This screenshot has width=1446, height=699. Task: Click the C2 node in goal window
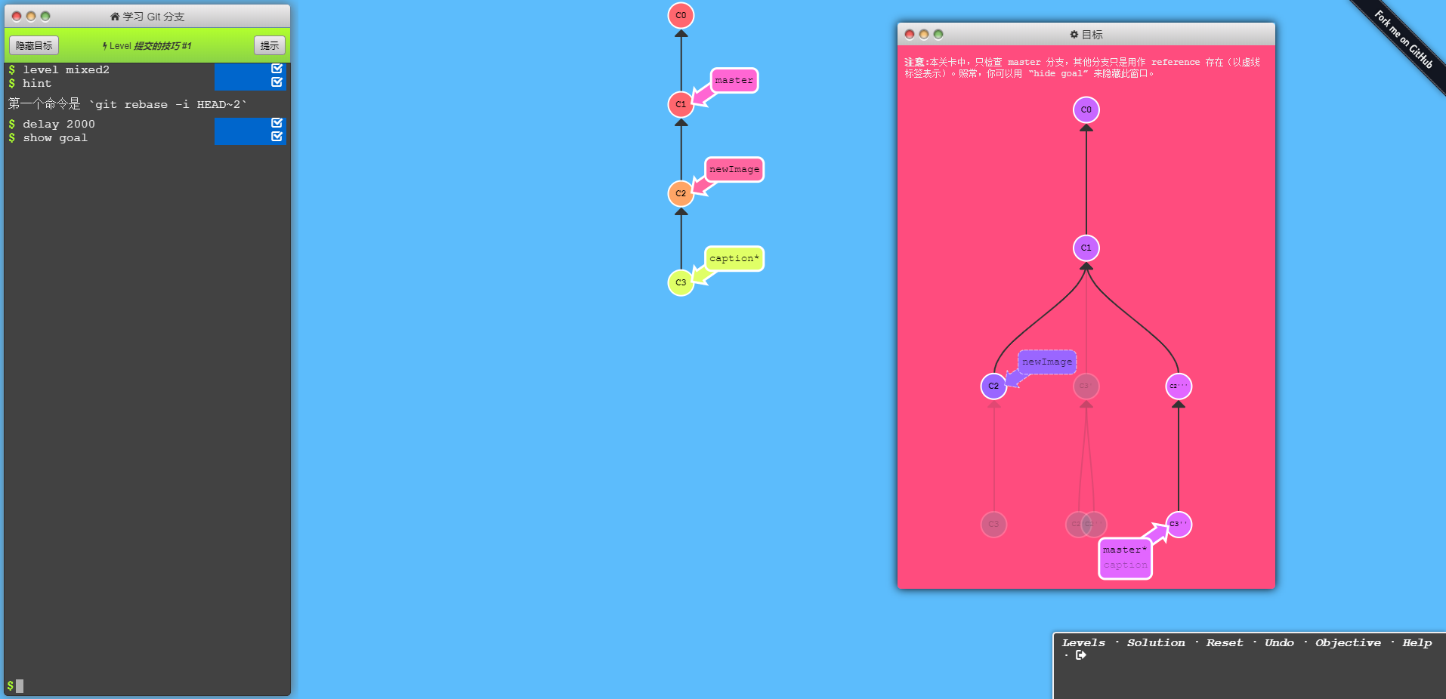[x=993, y=386]
